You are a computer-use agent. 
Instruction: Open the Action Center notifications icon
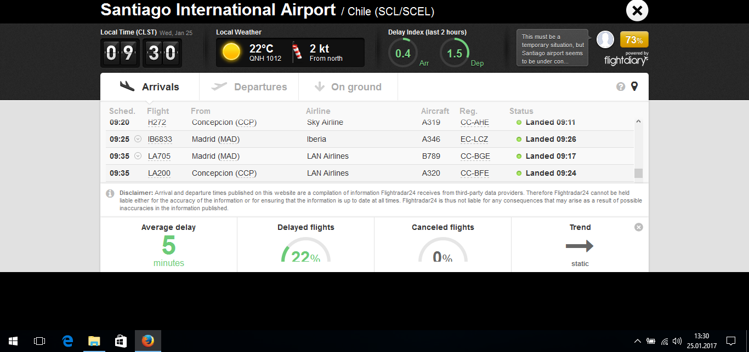730,341
